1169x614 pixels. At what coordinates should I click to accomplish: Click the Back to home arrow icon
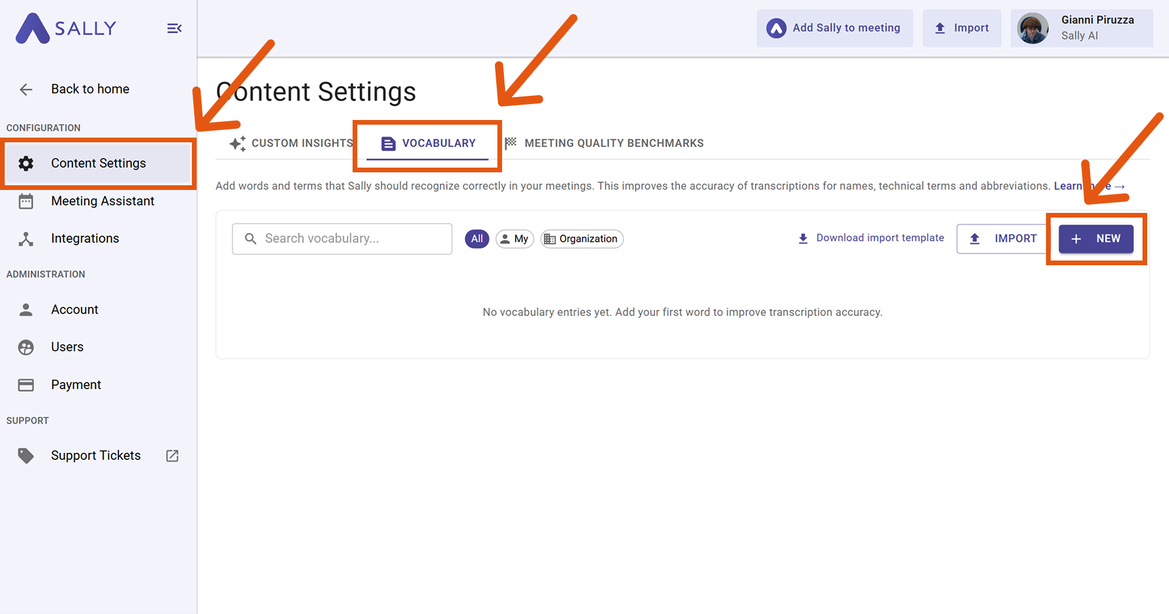coord(26,89)
